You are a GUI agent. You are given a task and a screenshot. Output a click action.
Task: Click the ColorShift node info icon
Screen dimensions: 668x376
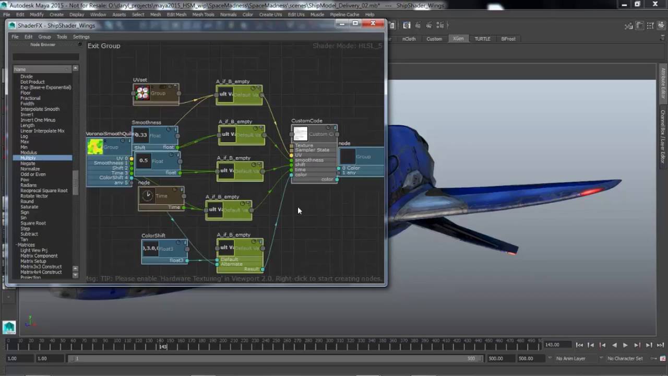coord(185,242)
